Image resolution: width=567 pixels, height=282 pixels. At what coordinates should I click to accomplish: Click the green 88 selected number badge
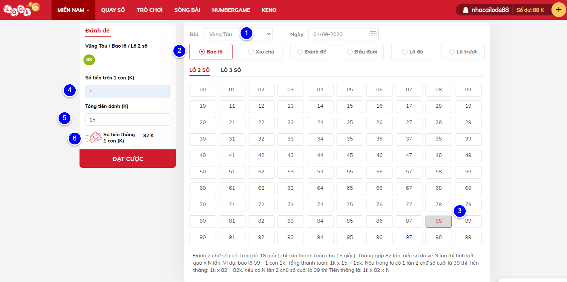(x=89, y=60)
